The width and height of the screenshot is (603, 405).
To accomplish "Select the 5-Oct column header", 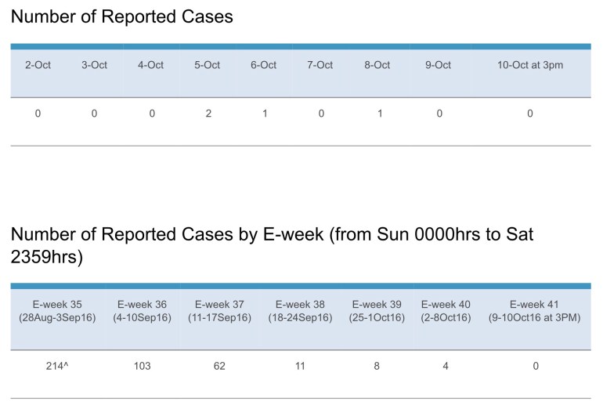I will 207,65.
